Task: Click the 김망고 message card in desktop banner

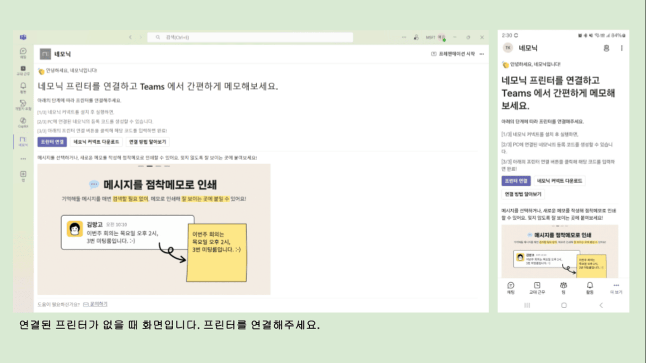Action: (x=128, y=232)
